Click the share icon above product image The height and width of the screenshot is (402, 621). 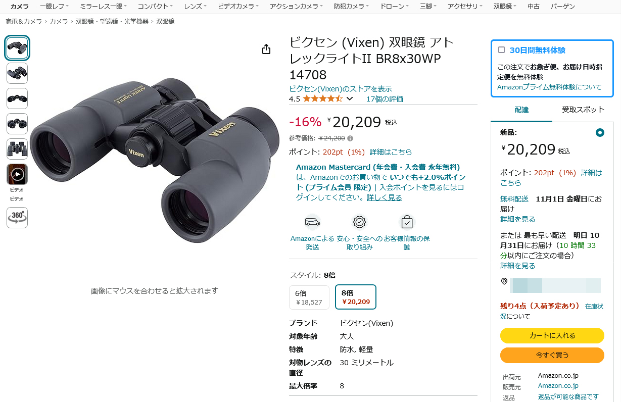click(x=266, y=49)
